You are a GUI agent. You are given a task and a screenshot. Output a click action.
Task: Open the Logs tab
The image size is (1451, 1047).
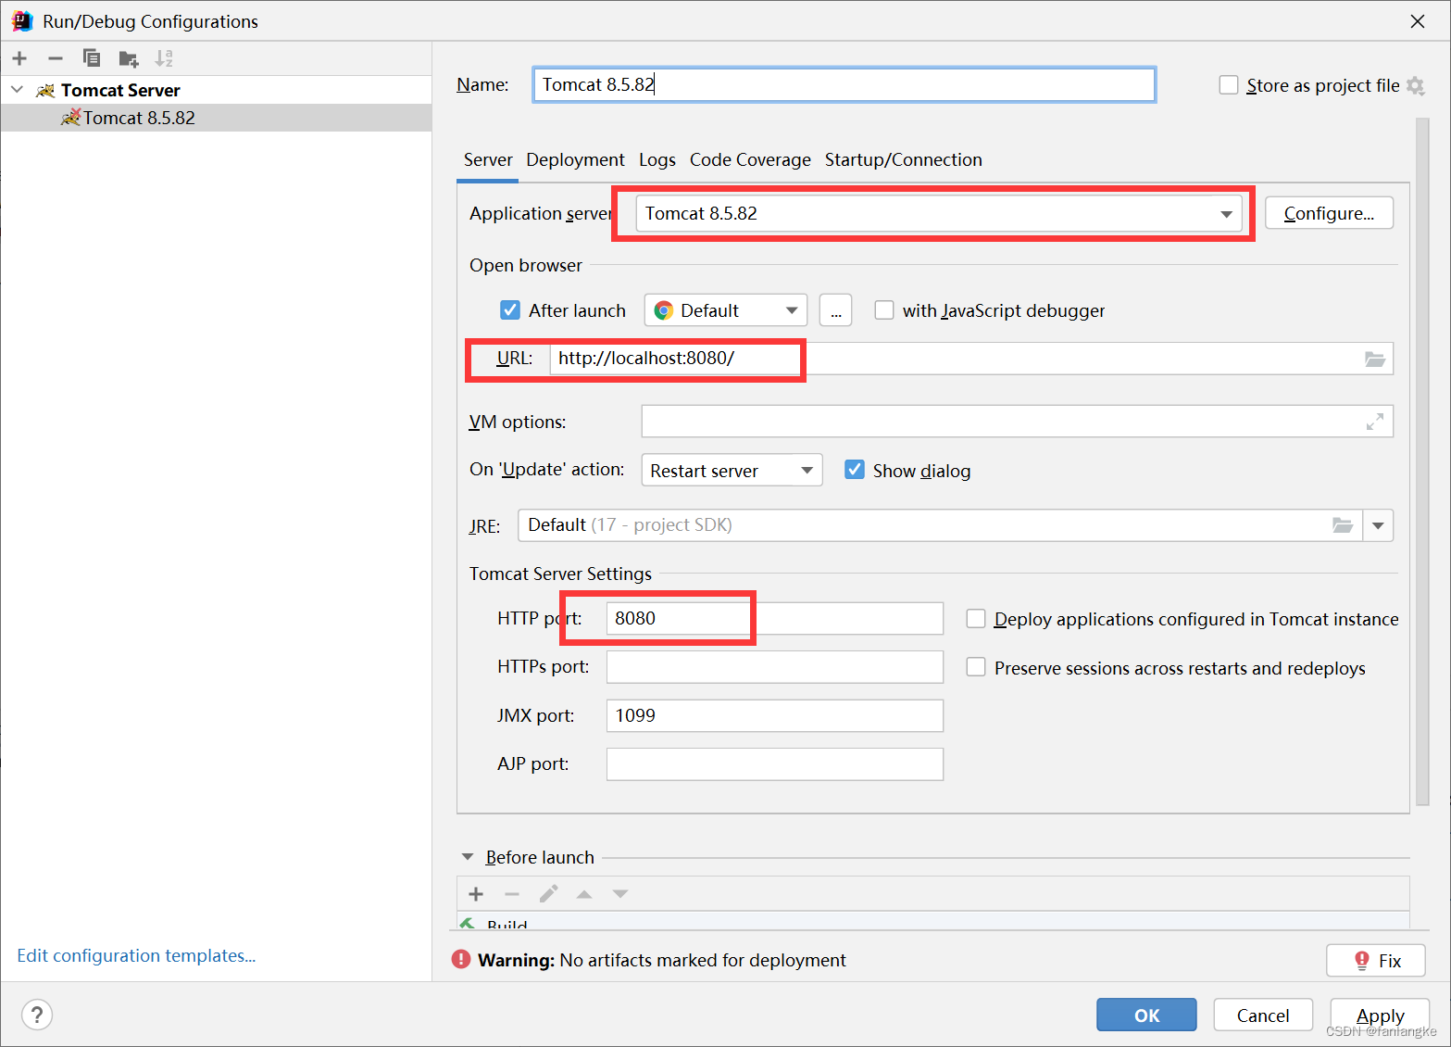[x=657, y=159]
